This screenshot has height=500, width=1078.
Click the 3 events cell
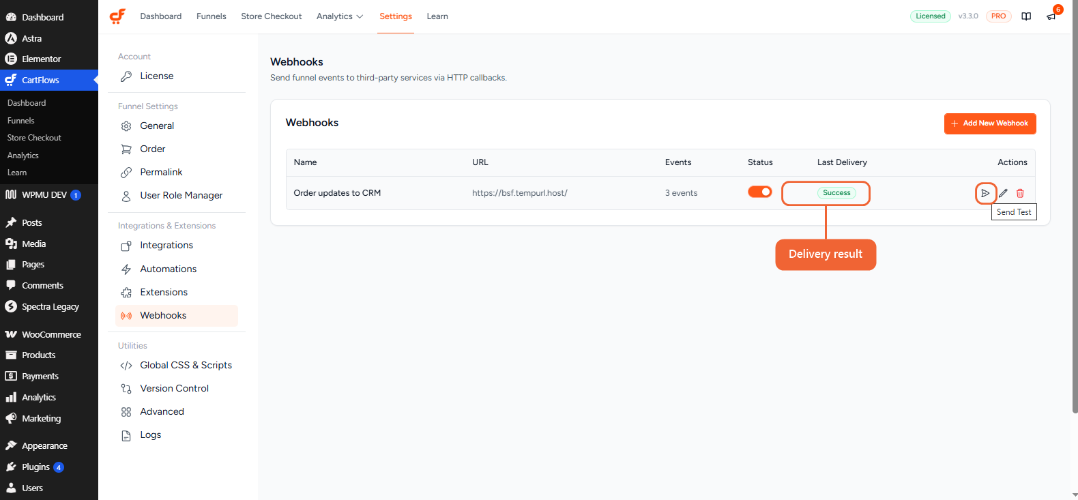point(682,193)
